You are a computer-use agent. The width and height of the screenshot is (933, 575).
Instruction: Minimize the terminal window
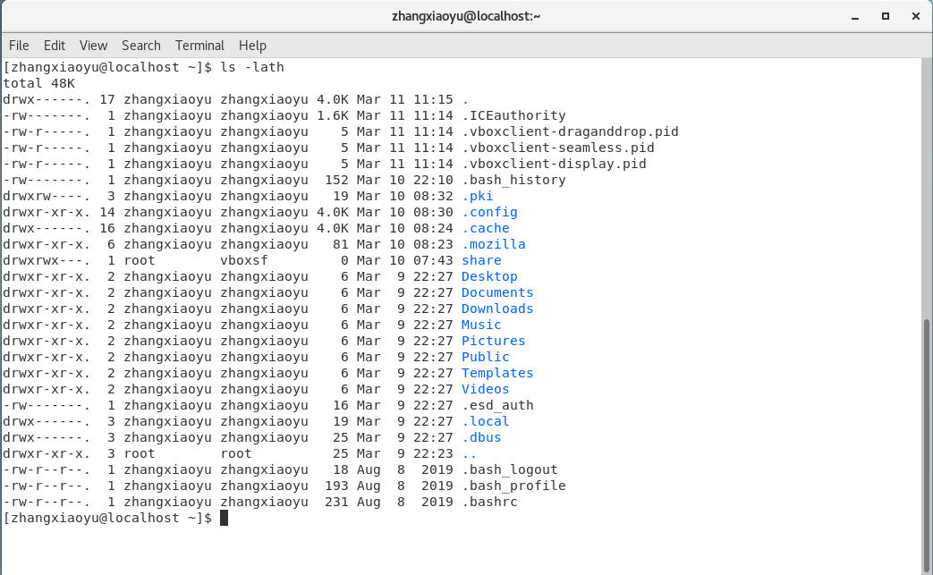tap(858, 16)
